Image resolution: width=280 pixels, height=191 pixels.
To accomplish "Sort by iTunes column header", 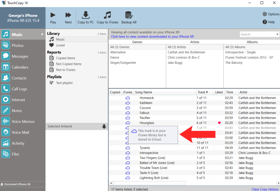I will [128, 92].
